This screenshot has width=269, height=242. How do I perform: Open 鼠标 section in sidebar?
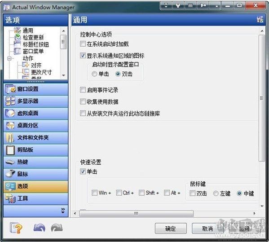point(35,174)
